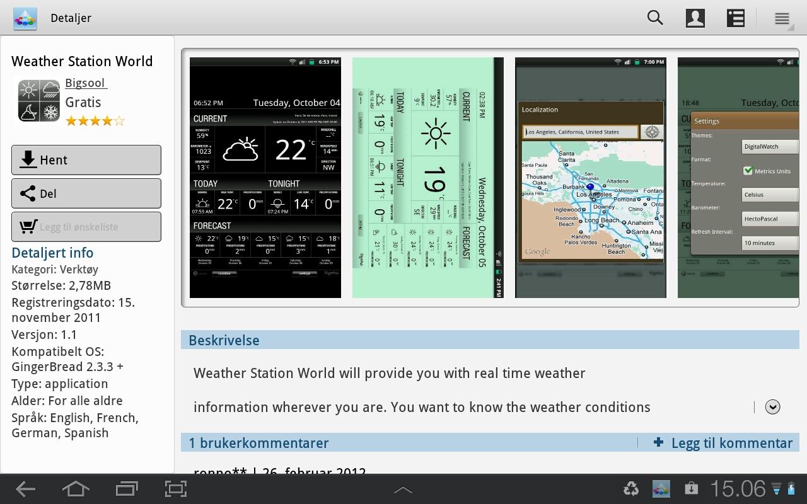This screenshot has height=504, width=807.
Task: Tap the Android back arrow
Action: pos(25,489)
